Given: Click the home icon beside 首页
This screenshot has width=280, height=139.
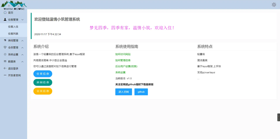Looking at the screenshot, I should [x=5, y=12].
